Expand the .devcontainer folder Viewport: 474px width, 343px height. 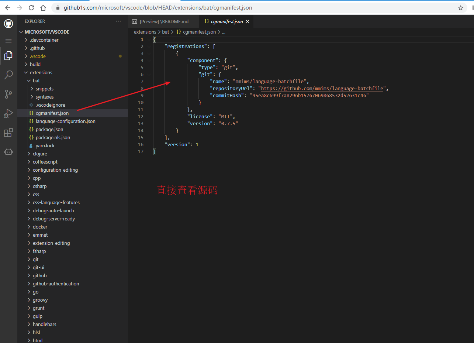(73, 40)
